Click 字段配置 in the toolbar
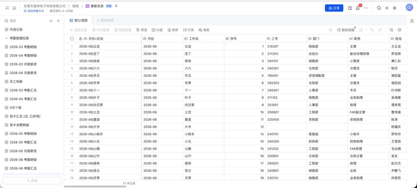This screenshot has width=417, height=188. (101, 30)
